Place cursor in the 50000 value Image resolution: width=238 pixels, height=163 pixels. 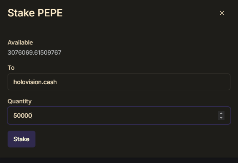click(x=22, y=116)
